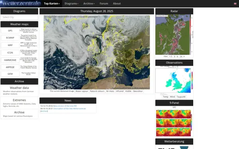Switch satellite image to Natural colours

coord(97,91)
